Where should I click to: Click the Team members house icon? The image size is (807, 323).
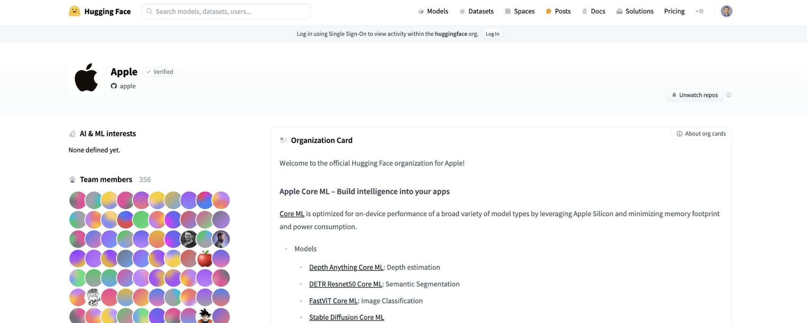coord(72,179)
